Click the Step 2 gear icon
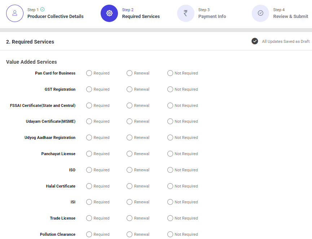This screenshot has height=239, width=312. [x=109, y=13]
